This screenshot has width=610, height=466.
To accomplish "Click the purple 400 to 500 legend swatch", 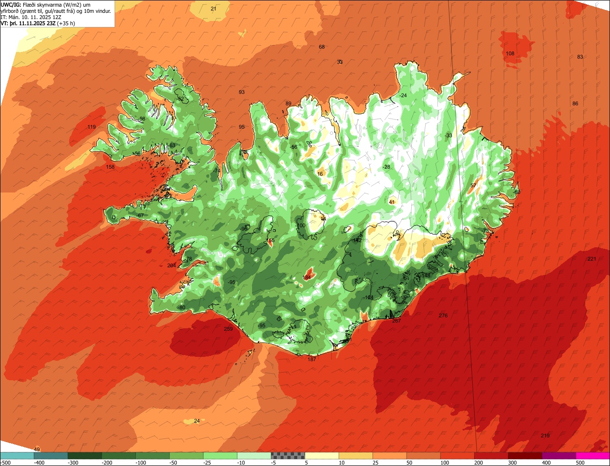I will coord(559,456).
